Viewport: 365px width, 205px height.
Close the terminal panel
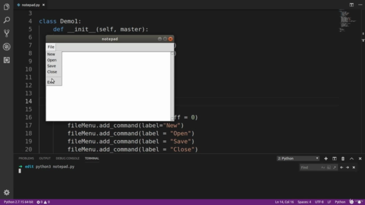point(360,158)
